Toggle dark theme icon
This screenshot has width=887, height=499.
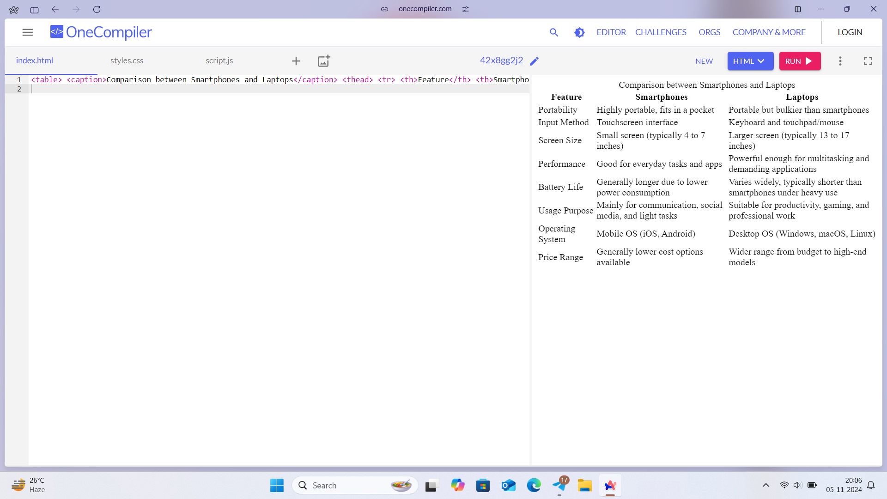[x=579, y=32]
